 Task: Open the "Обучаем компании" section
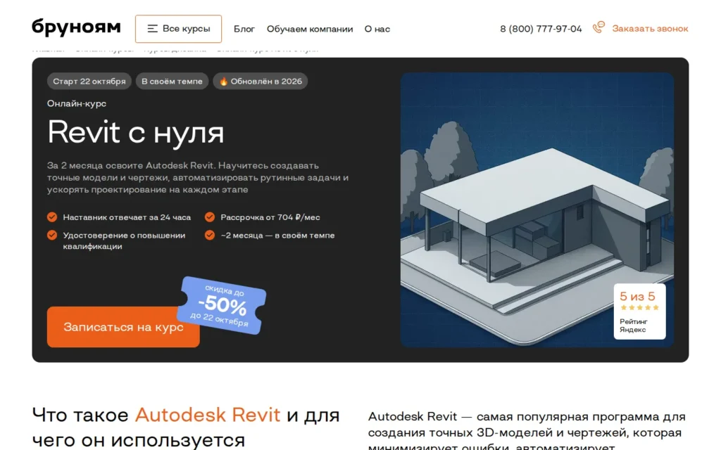310,29
